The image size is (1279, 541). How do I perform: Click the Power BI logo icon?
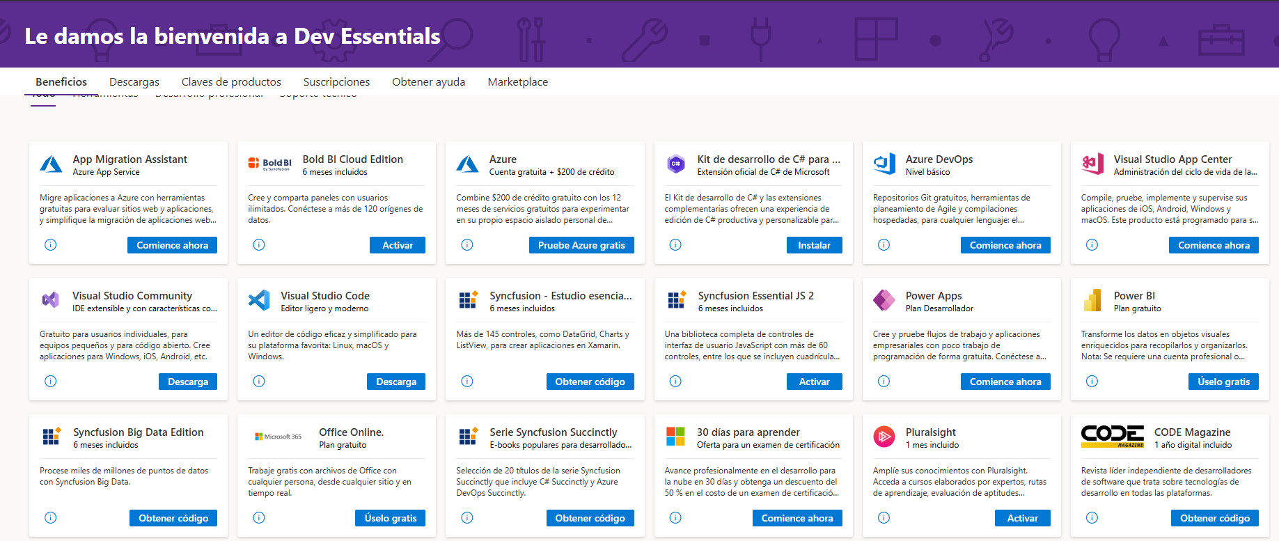point(1092,300)
